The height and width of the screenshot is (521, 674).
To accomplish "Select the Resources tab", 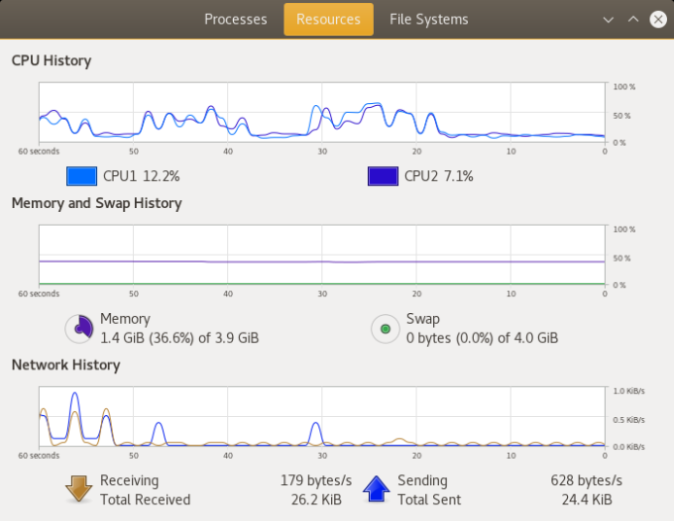I will [328, 19].
